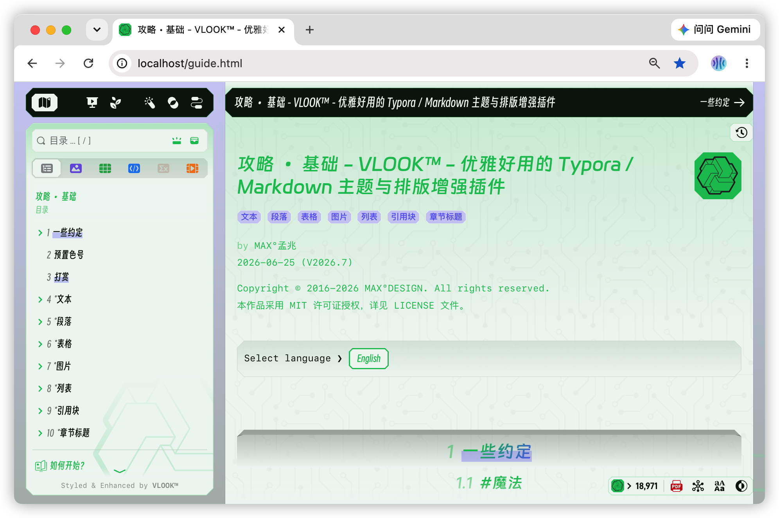This screenshot has width=779, height=518.
Task: Expand the 7 图片 outline chapter
Action: tap(40, 366)
